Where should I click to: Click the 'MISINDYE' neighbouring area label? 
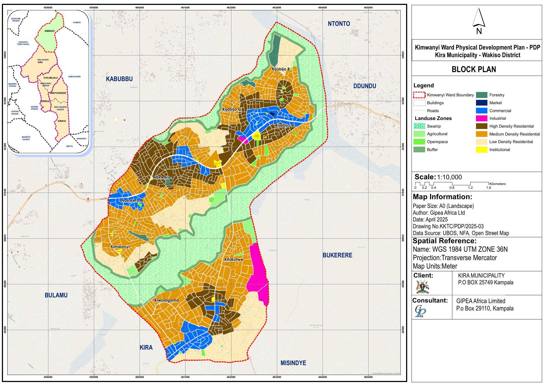point(293,363)
